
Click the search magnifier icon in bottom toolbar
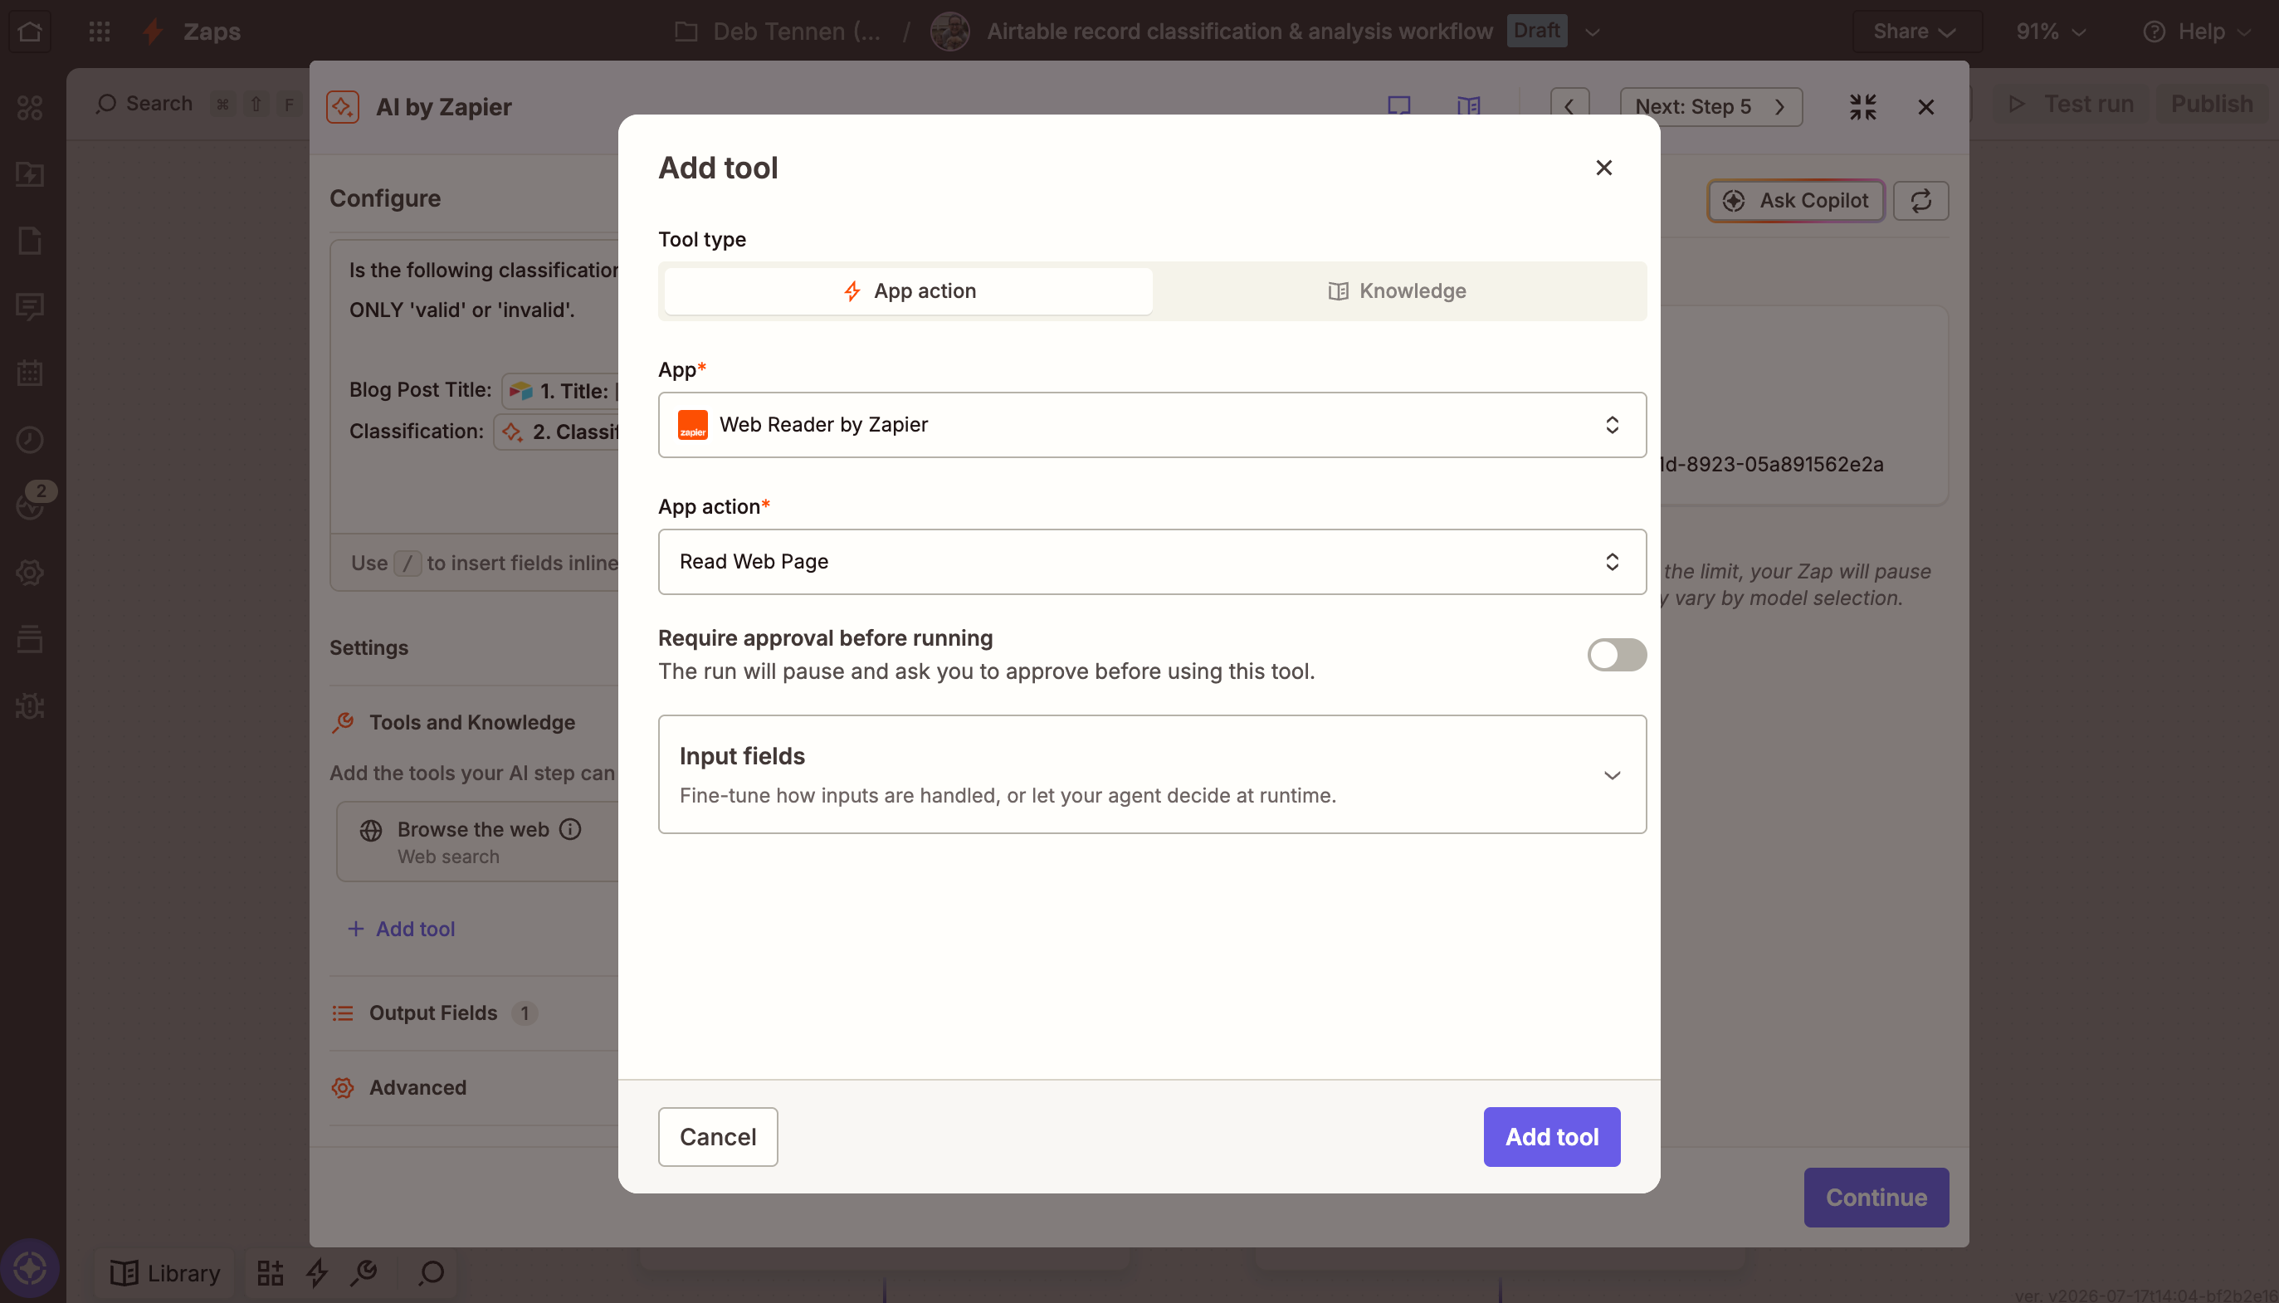(x=432, y=1272)
